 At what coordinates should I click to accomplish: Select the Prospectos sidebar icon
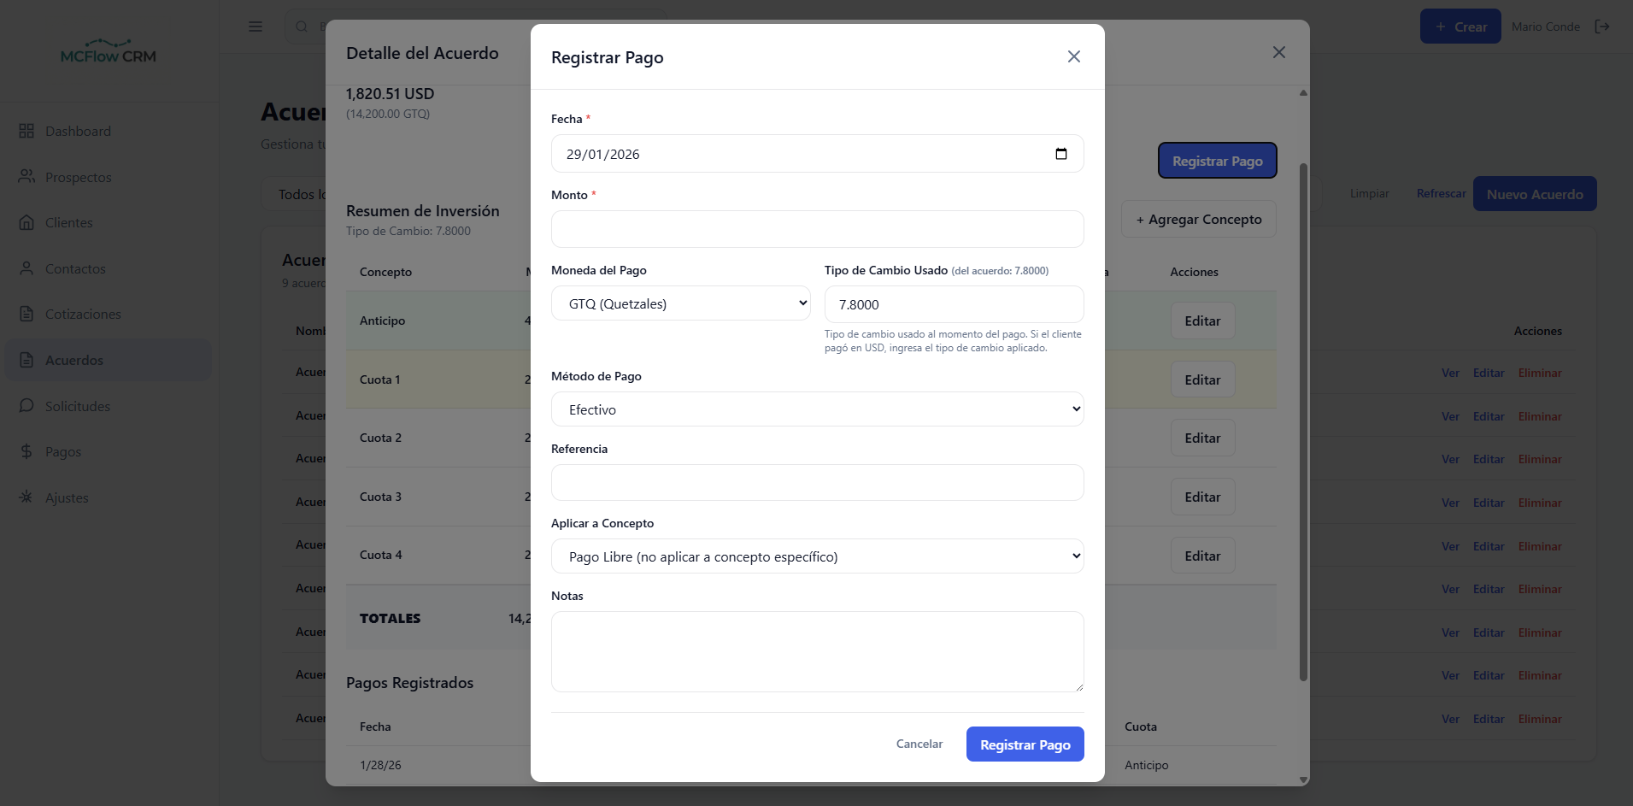tap(26, 177)
